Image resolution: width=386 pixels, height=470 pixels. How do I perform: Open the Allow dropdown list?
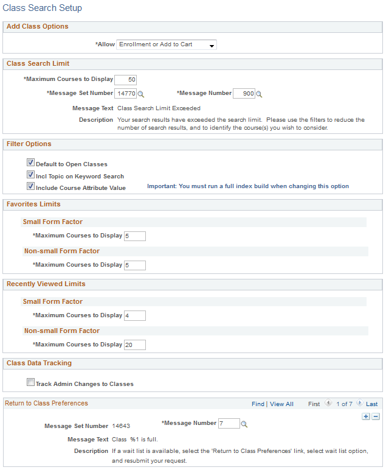point(167,44)
